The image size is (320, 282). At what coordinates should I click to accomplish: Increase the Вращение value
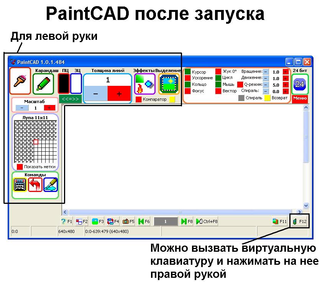click(x=286, y=72)
